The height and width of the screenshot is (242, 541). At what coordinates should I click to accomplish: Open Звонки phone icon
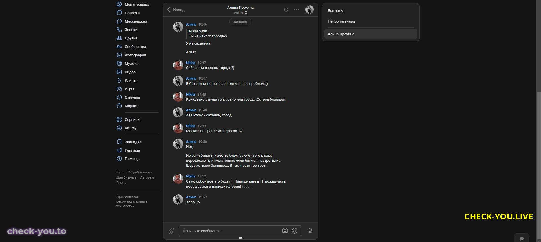[x=119, y=30]
